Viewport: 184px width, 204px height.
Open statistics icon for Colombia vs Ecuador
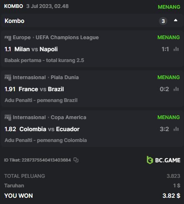(176, 129)
